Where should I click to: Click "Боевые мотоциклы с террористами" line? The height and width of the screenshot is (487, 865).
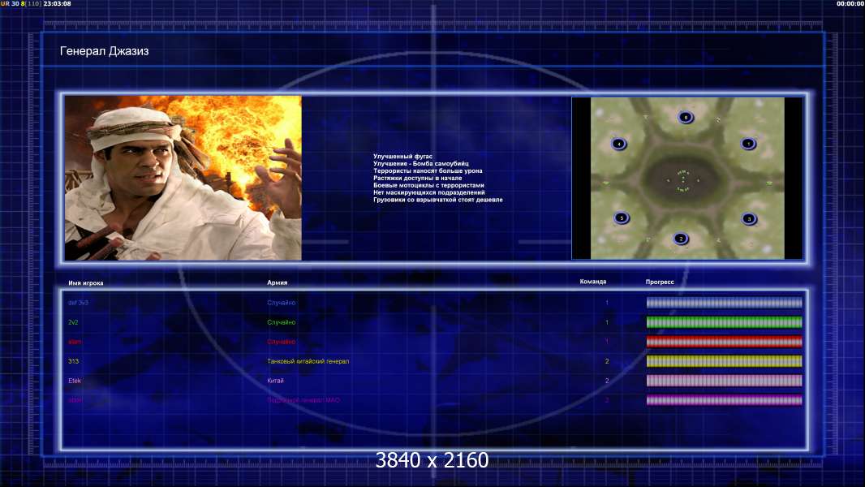pos(428,185)
